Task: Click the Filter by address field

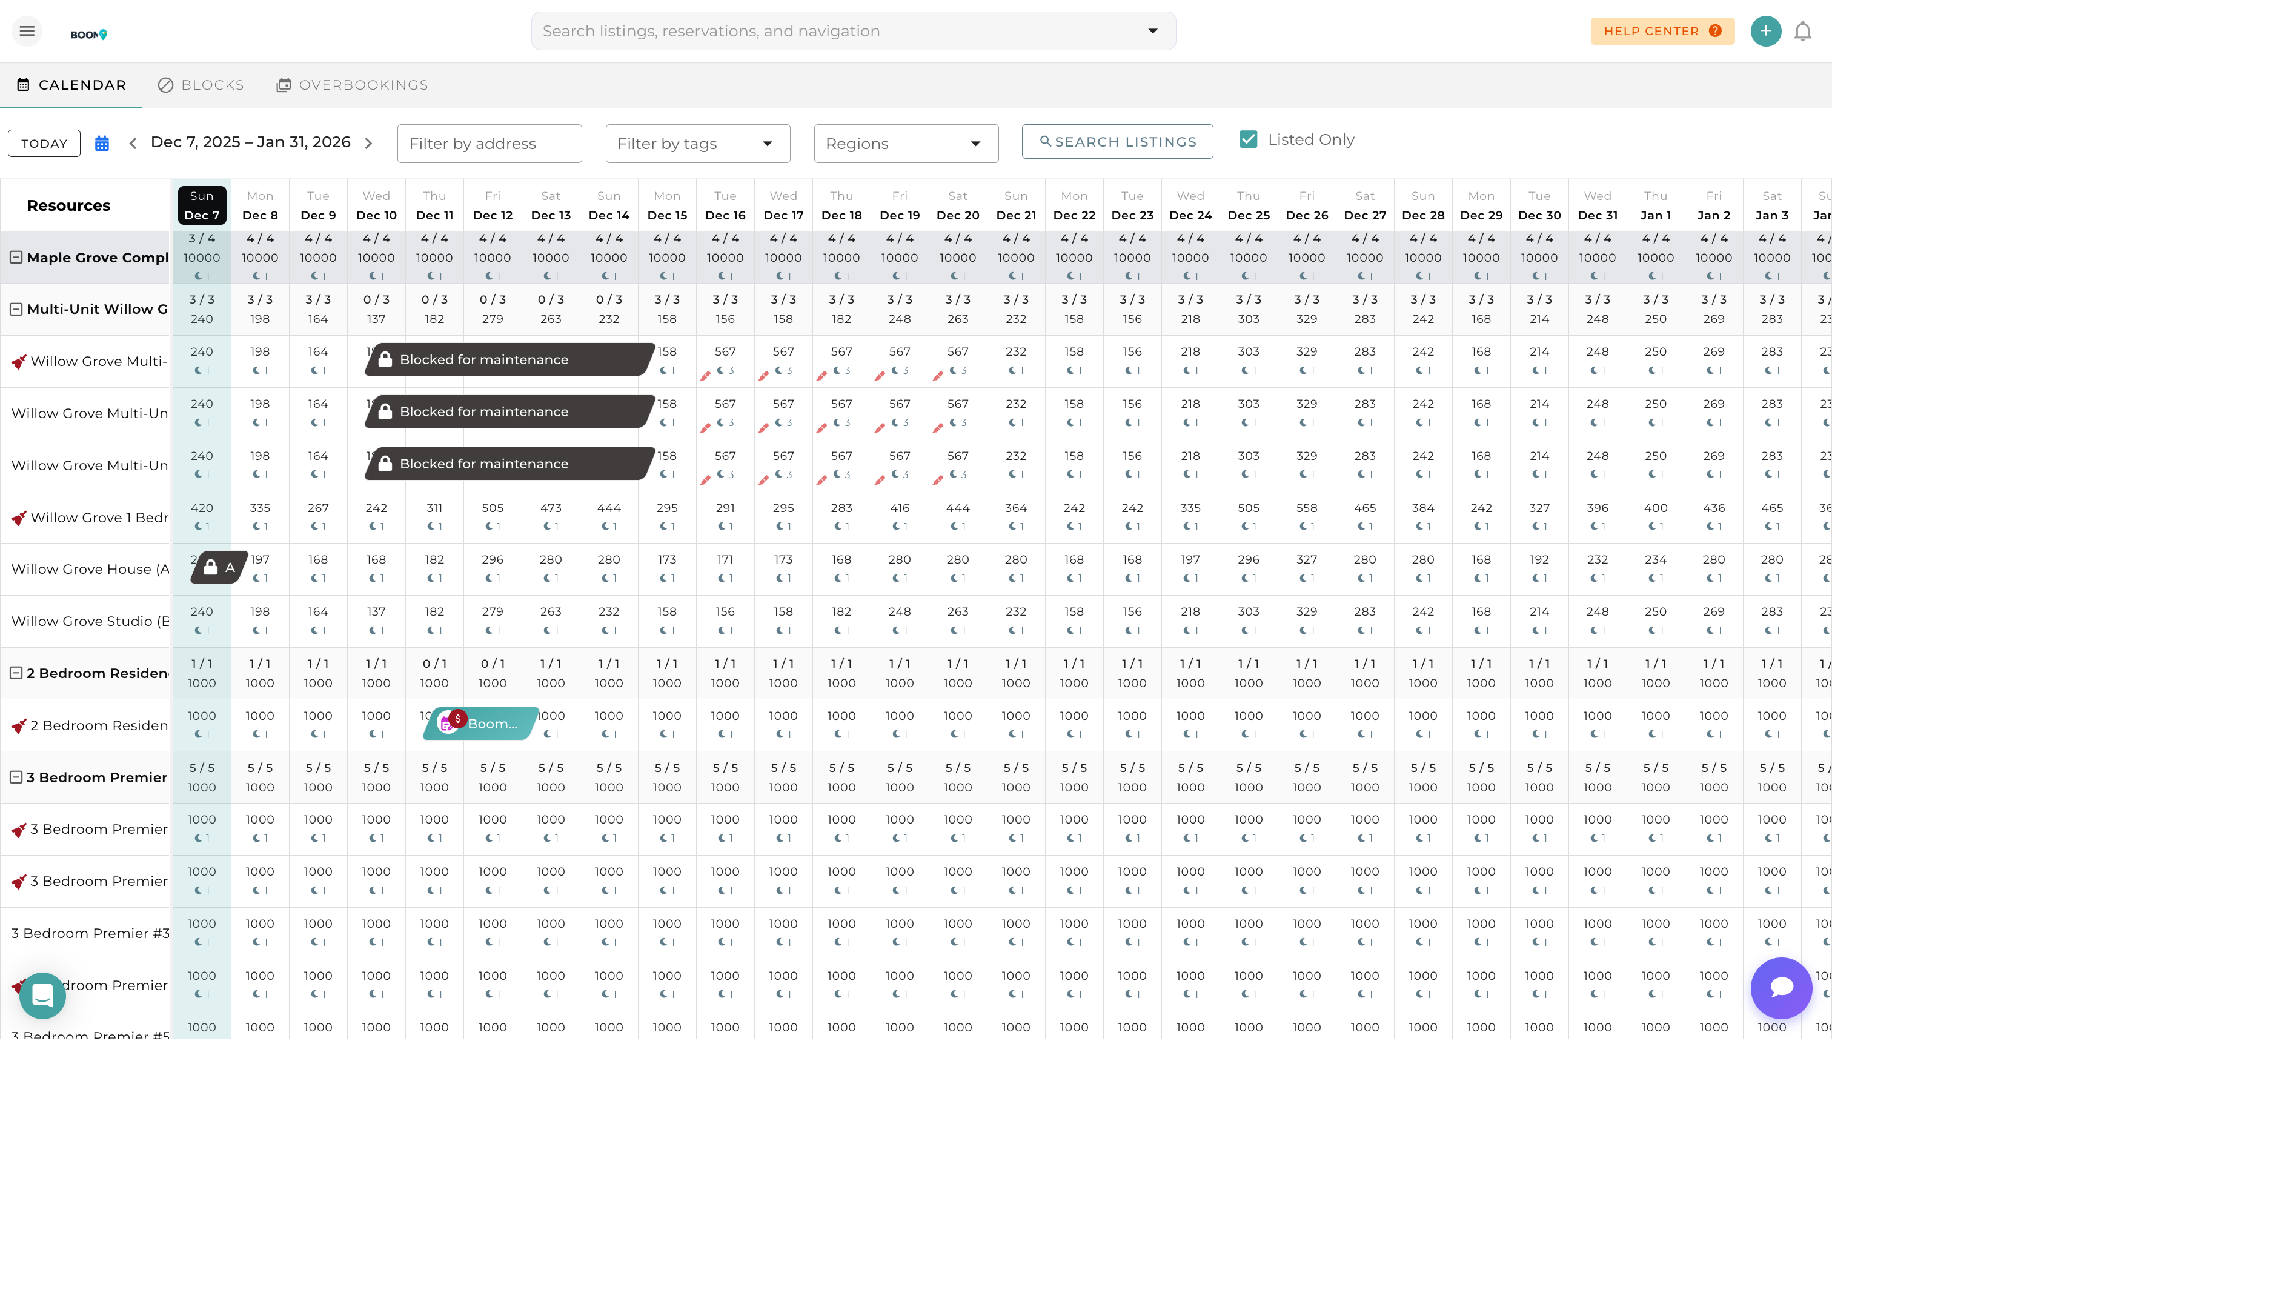Action: (489, 144)
